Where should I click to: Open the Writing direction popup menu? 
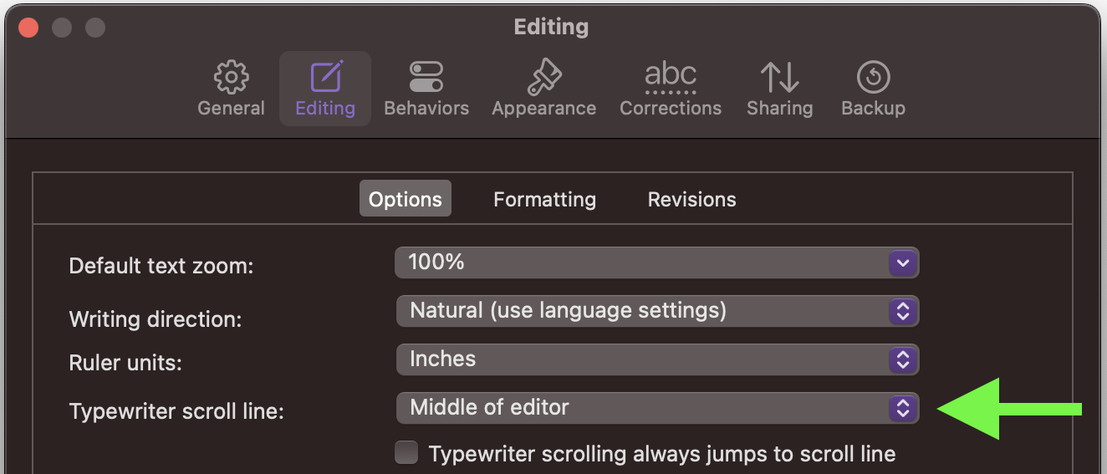(657, 311)
